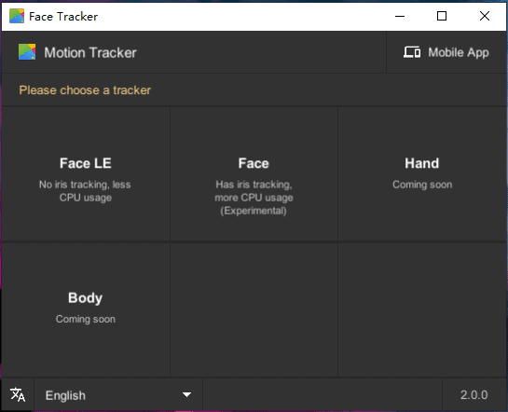Click the Mobile App devices icon
This screenshot has height=412, width=508.
click(412, 52)
